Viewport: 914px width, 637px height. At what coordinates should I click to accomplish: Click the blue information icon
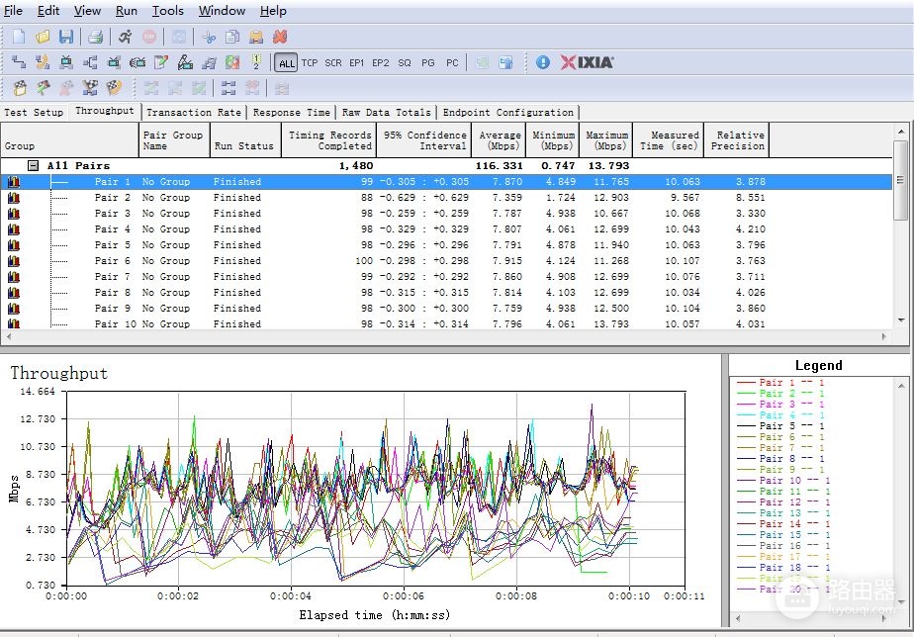[x=543, y=62]
